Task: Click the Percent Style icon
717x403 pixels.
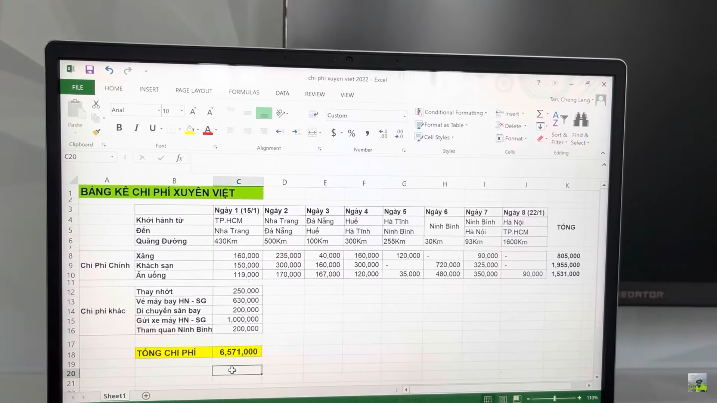Action: pyautogui.click(x=351, y=133)
